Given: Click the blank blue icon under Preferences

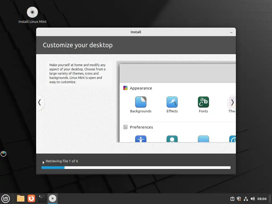Looking at the screenshot, I should click(203, 139).
